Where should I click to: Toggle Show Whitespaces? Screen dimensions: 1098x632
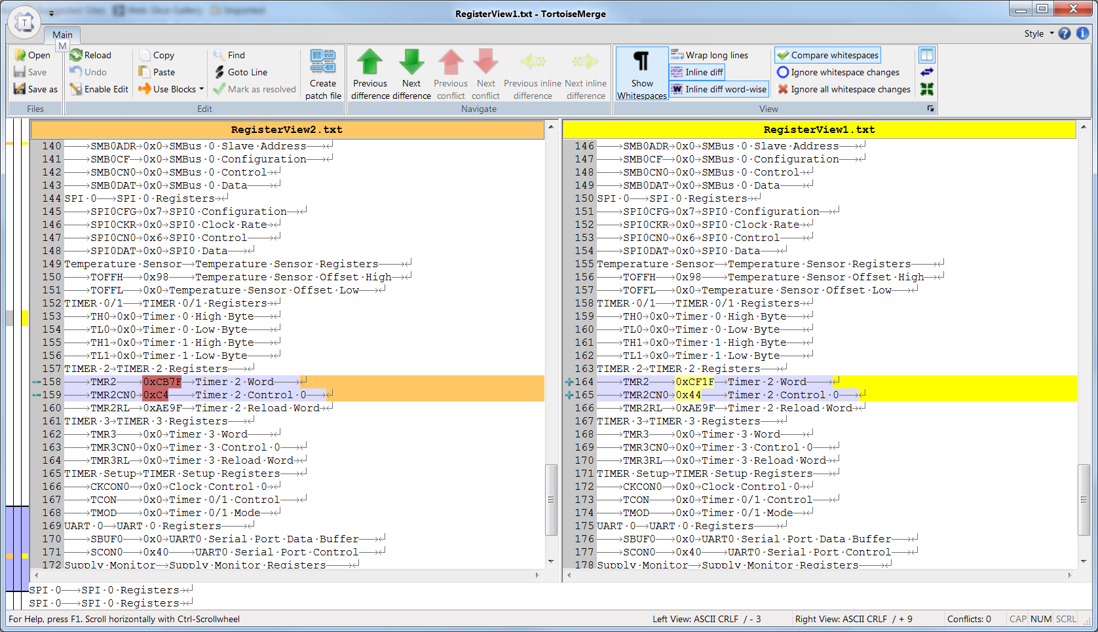[x=641, y=75]
